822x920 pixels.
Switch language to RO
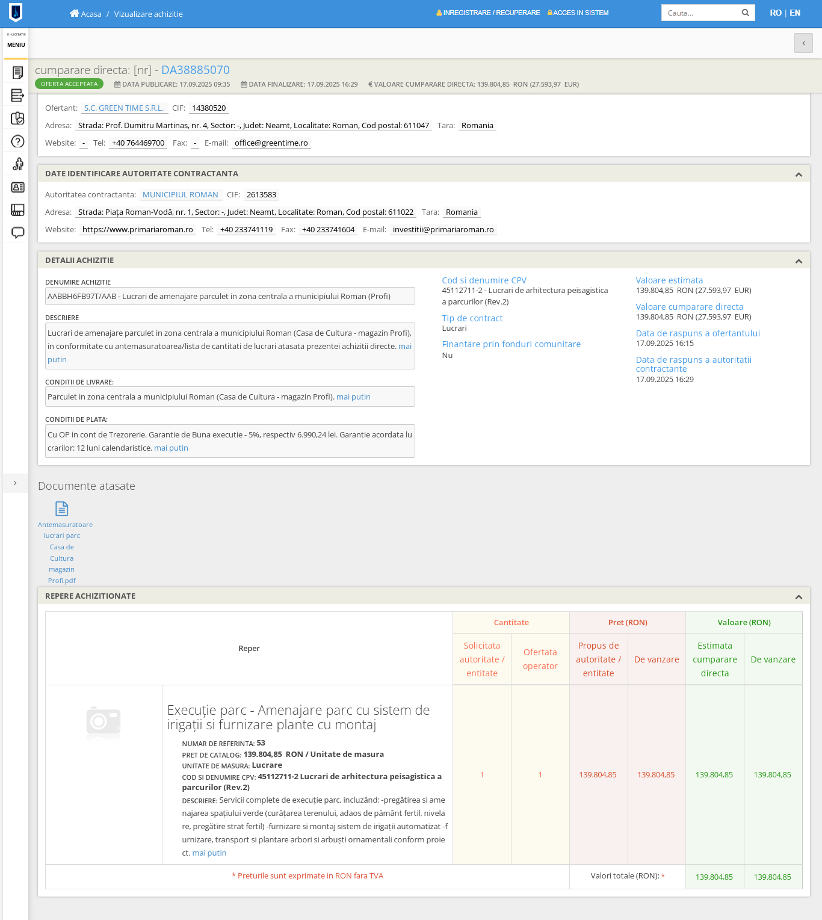tap(776, 13)
